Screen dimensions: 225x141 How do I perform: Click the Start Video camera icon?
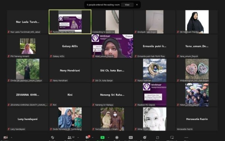pyautogui.click(x=5, y=137)
